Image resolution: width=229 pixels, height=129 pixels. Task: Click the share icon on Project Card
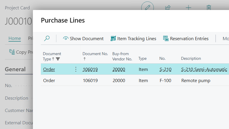(x=168, y=7)
